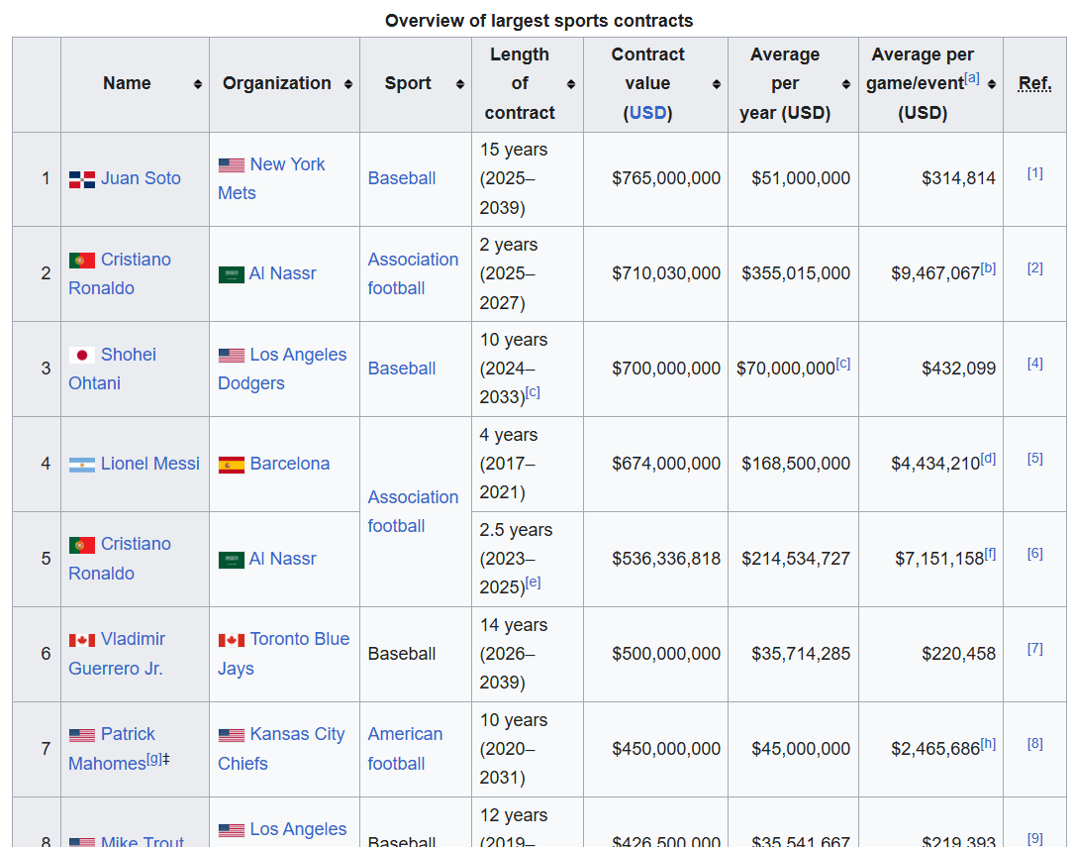Open Al Nassr link in row 5
Image resolution: width=1075 pixels, height=847 pixels.
point(282,559)
